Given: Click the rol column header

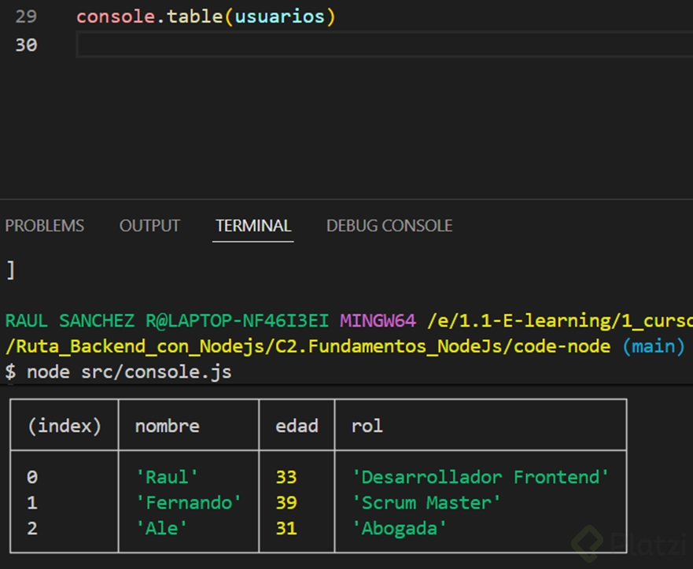Looking at the screenshot, I should coord(367,426).
